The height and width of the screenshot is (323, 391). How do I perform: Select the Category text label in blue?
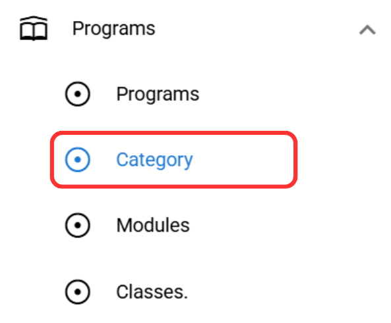pos(154,161)
